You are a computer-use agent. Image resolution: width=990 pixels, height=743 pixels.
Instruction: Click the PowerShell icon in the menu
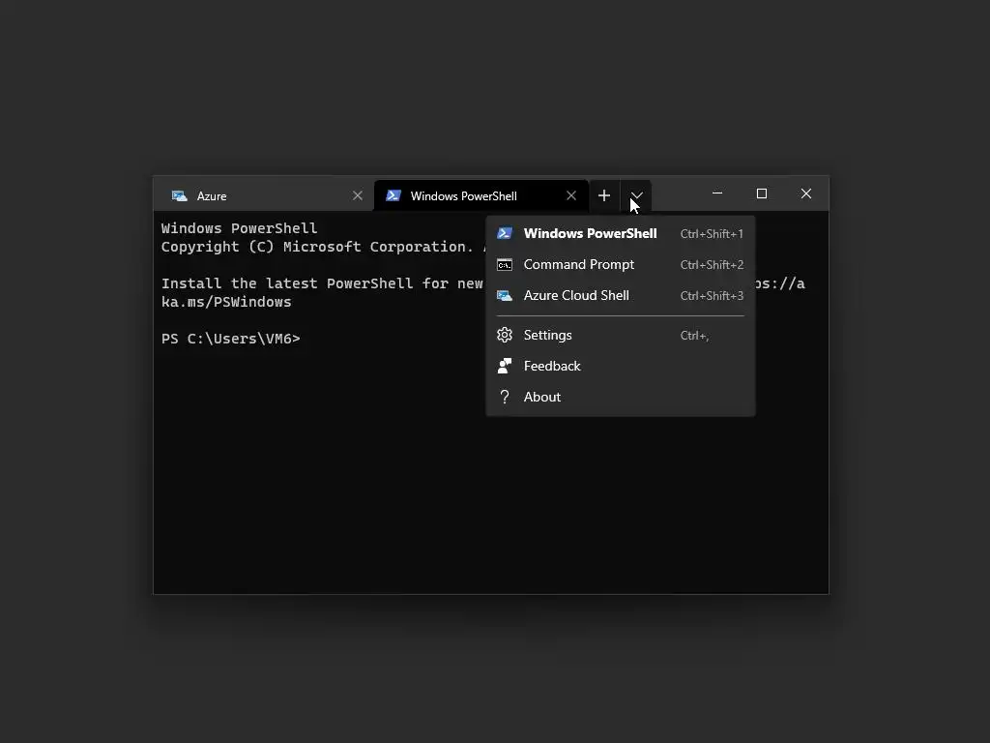coord(505,233)
